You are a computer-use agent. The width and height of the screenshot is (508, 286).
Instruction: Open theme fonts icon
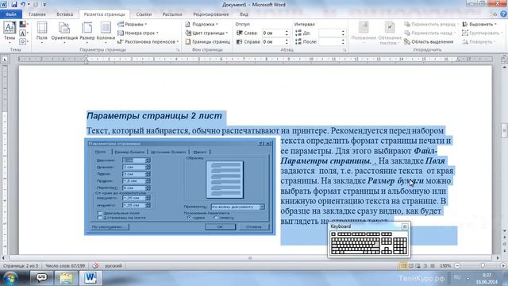[x=23, y=33]
